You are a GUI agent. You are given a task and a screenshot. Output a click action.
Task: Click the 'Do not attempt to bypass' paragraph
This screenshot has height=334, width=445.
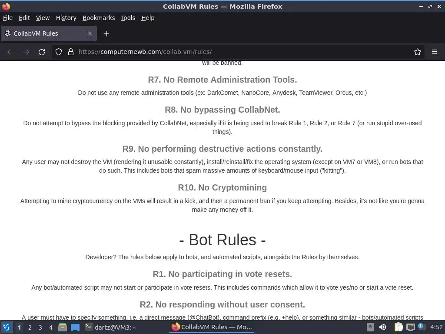coord(222,127)
